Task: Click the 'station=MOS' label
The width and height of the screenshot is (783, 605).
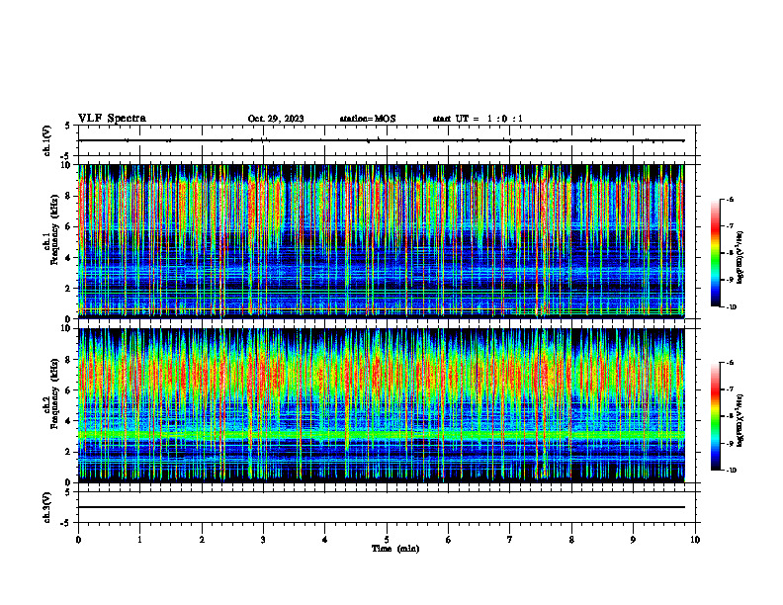Action: pos(368,119)
